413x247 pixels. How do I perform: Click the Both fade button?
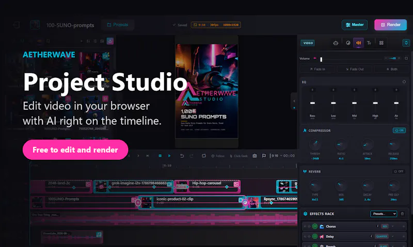pos(392,69)
